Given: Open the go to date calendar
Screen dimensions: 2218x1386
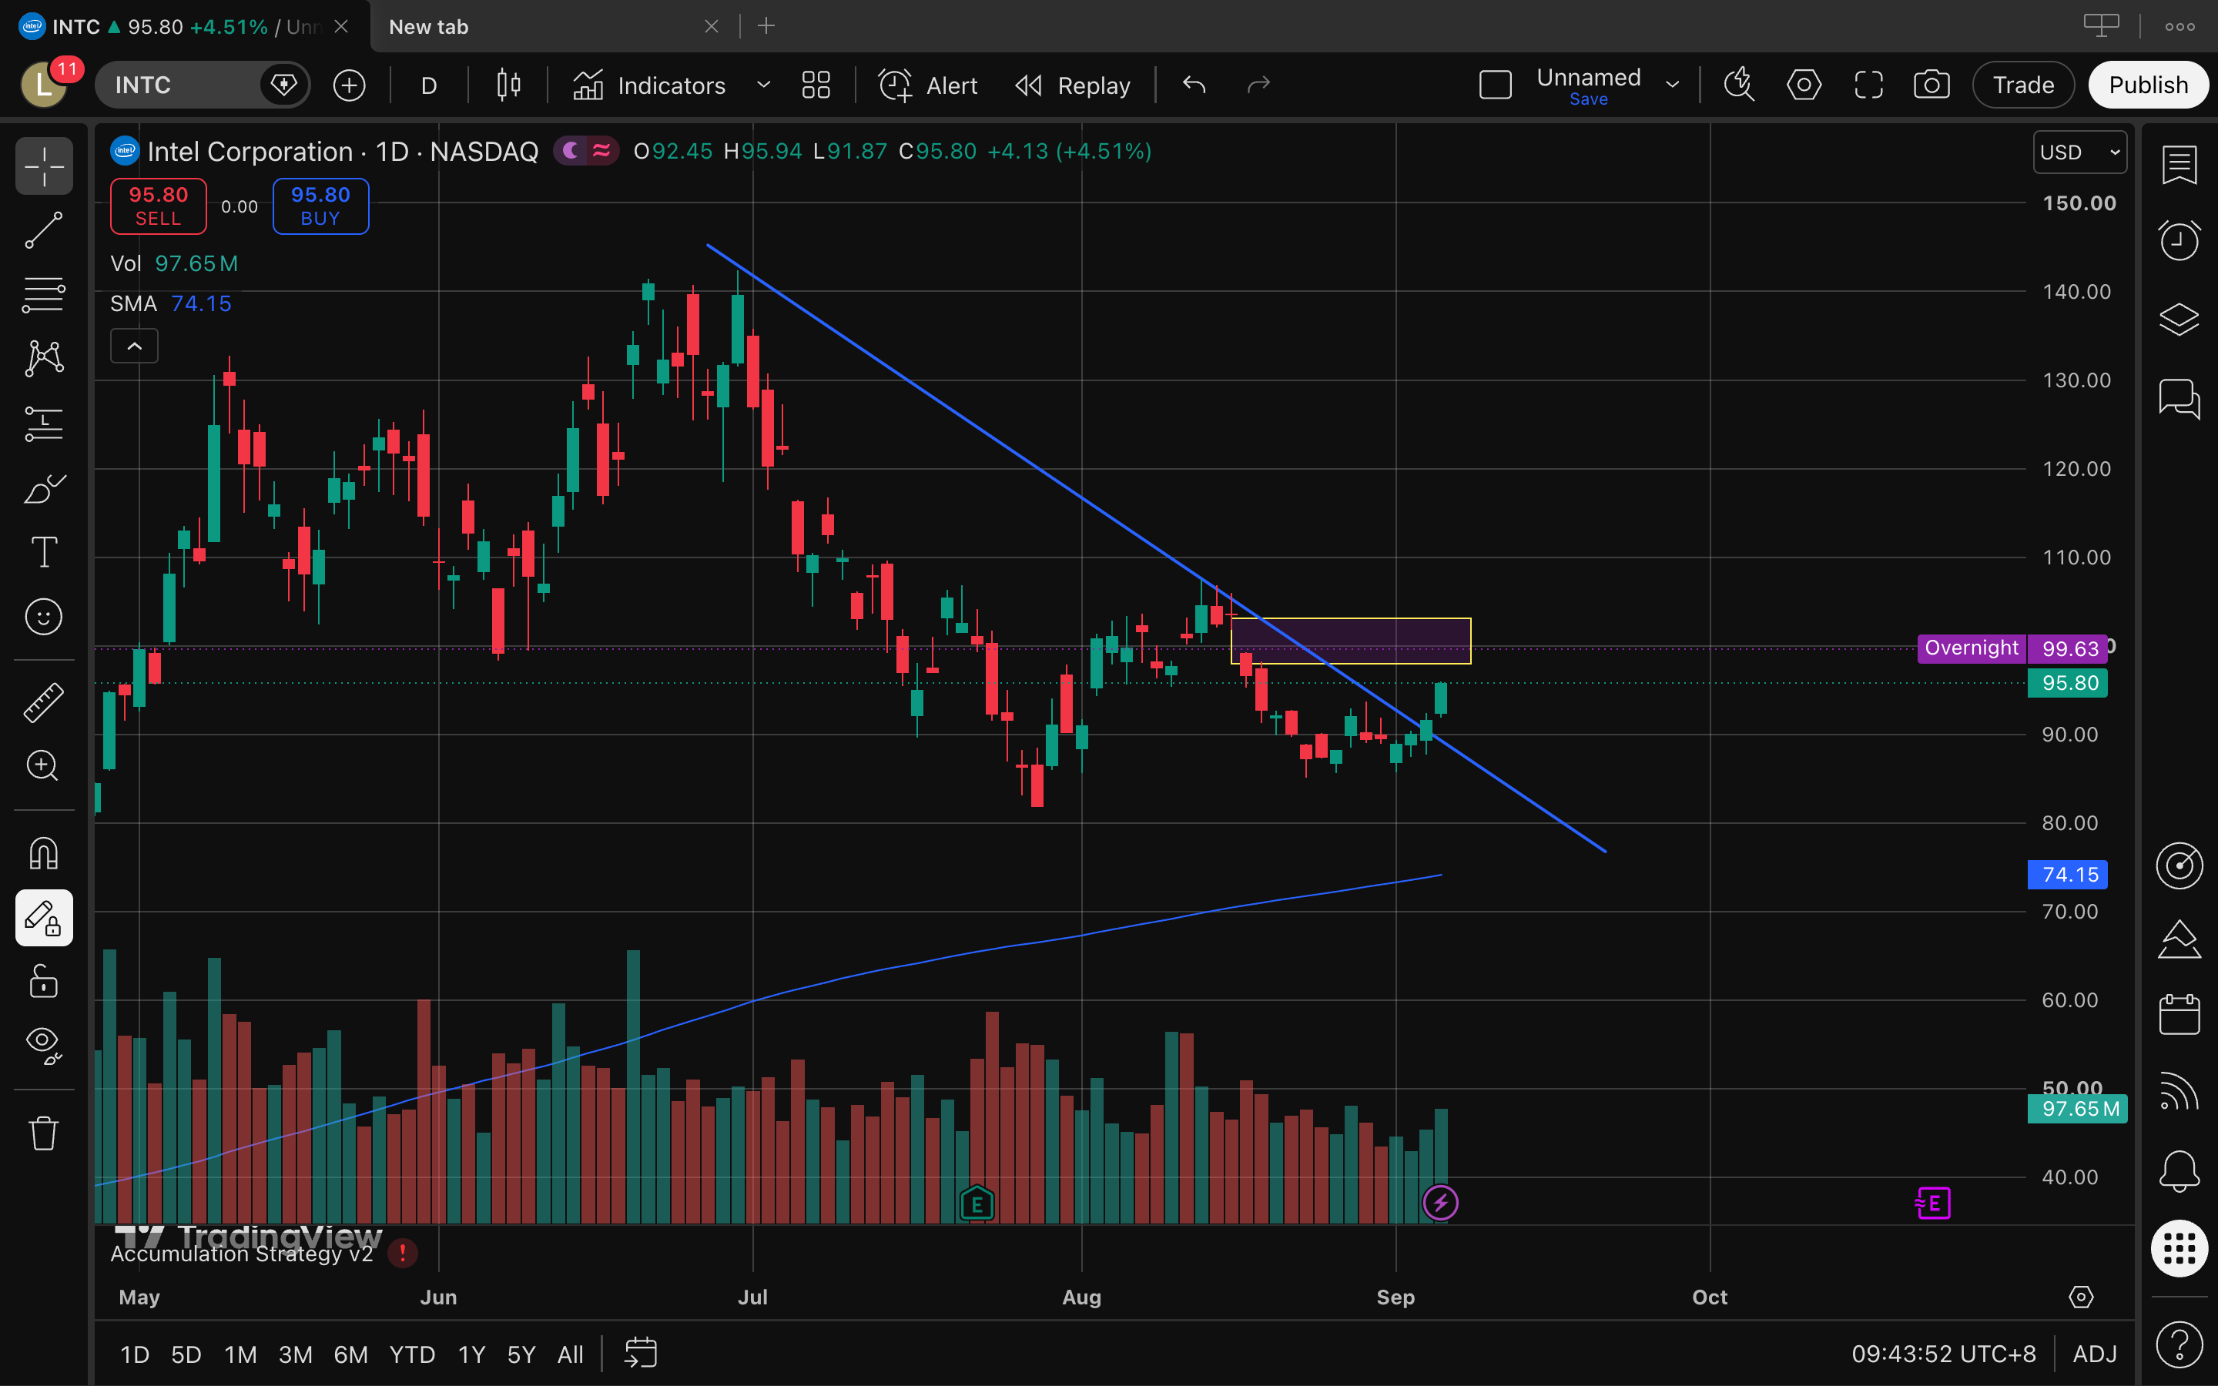Looking at the screenshot, I should (x=641, y=1353).
